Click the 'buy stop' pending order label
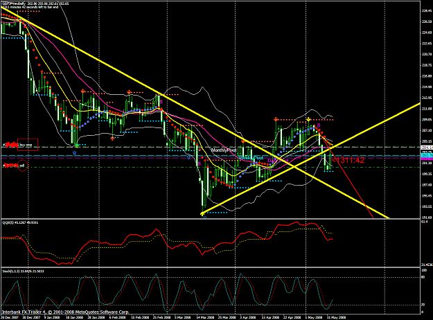 26,145
